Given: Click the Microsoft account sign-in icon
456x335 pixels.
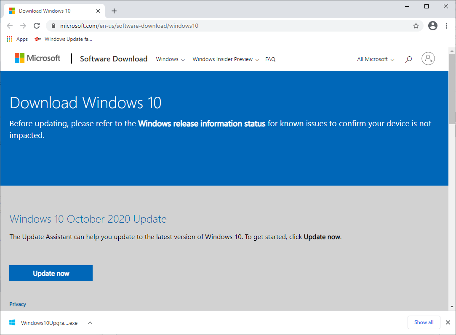Looking at the screenshot, I should click(x=428, y=59).
